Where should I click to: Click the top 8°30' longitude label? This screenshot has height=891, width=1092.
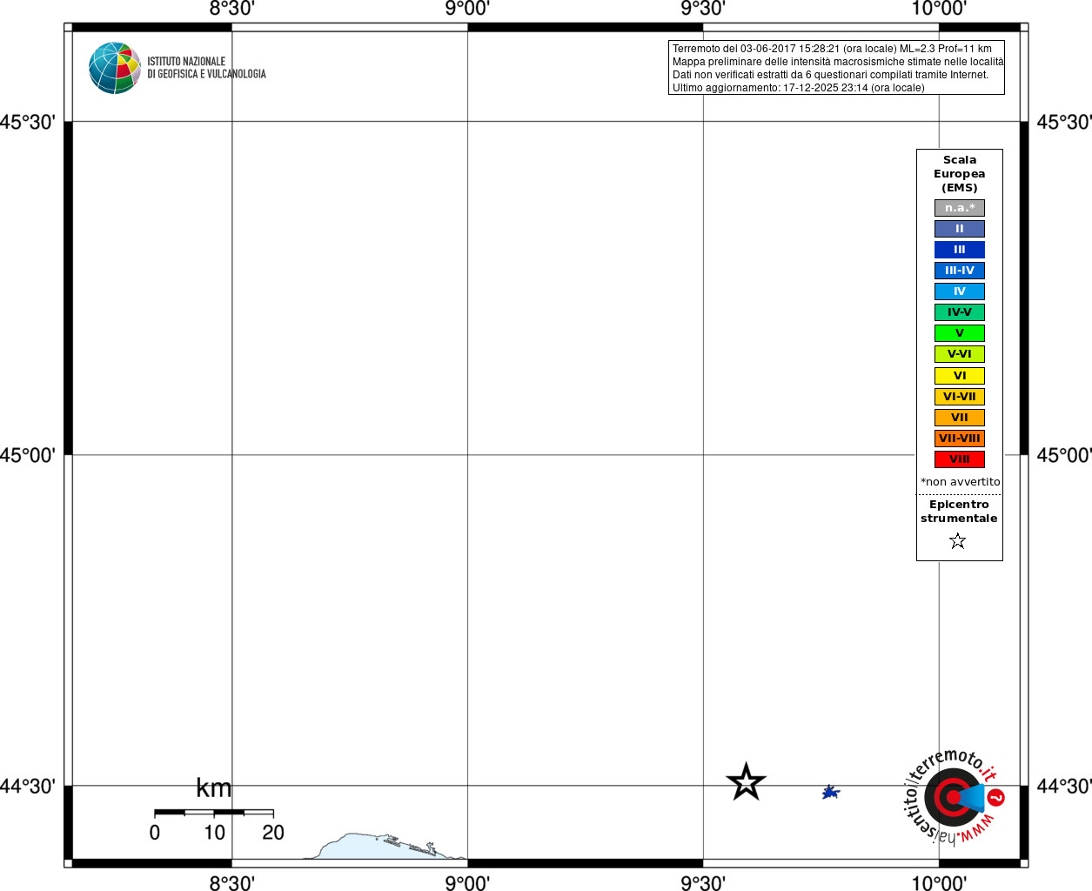click(x=231, y=9)
